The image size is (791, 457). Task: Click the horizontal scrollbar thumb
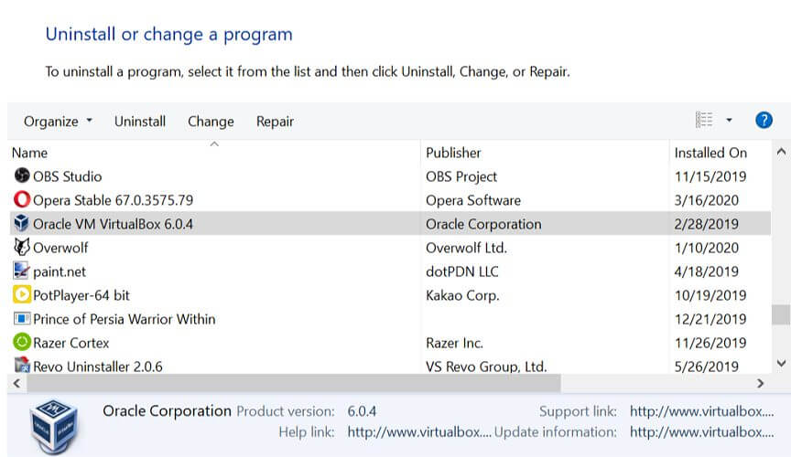click(294, 384)
